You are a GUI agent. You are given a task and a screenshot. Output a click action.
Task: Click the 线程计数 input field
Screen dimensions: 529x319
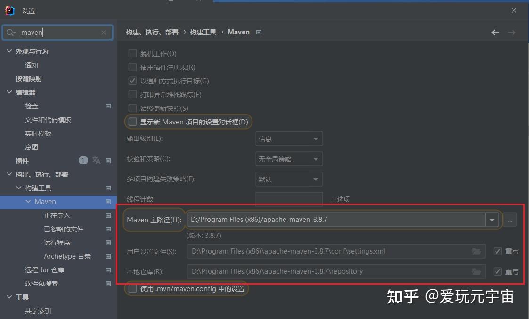pyautogui.click(x=289, y=199)
